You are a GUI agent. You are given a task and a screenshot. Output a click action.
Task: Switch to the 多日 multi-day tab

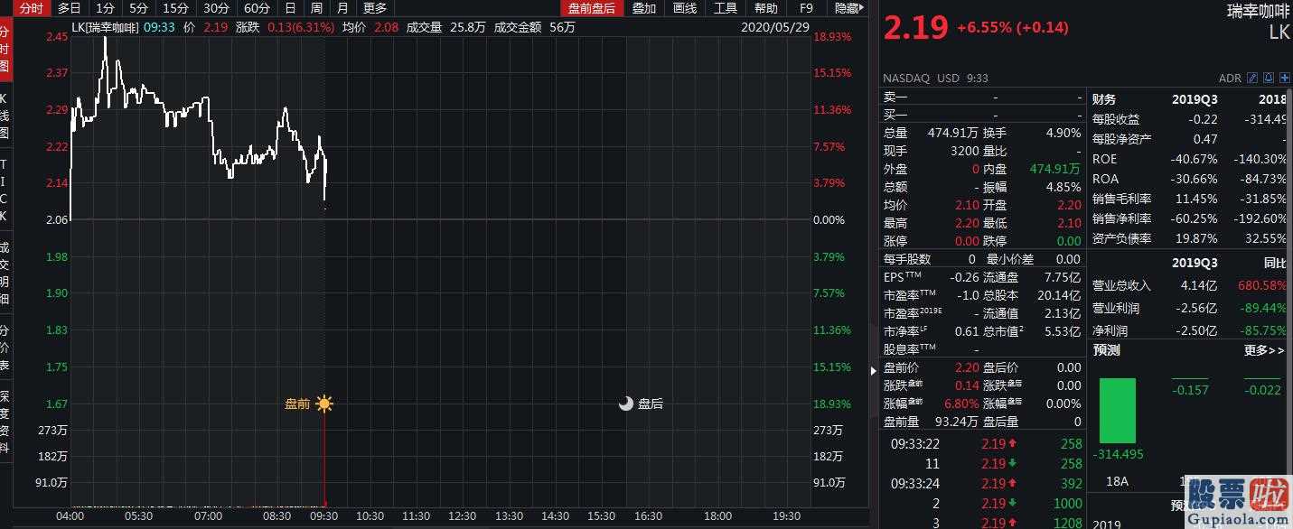[x=69, y=8]
